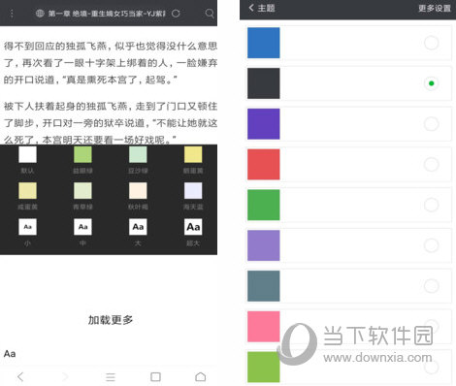Viewport: 456px width, 386px height.
Task: Open 更多设置 more settings
Action: 435,8
